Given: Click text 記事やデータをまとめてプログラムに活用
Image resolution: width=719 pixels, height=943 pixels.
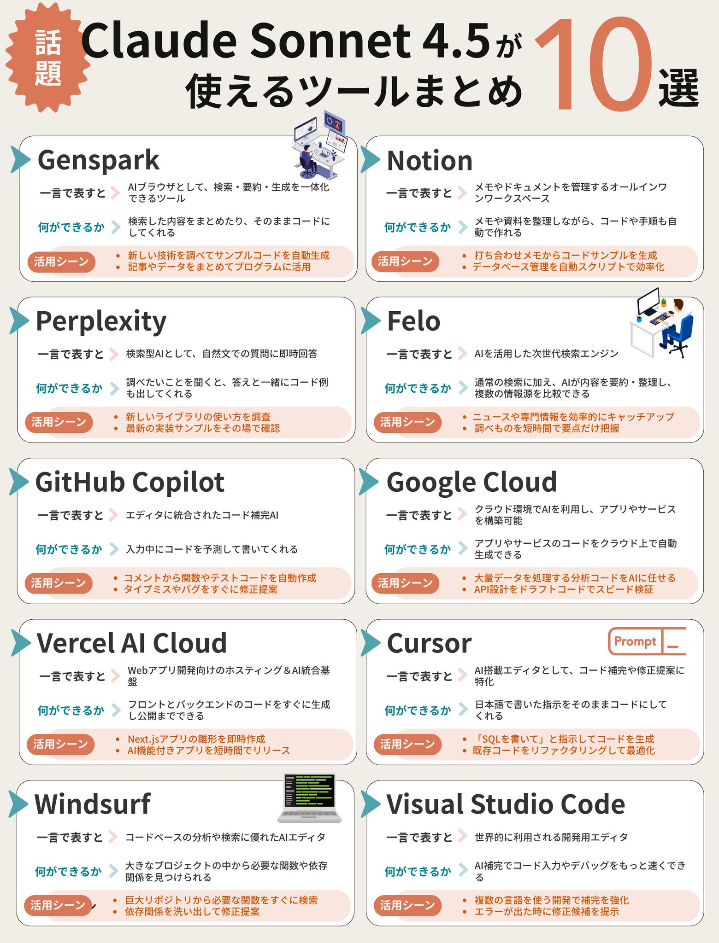Looking at the screenshot, I should [219, 267].
